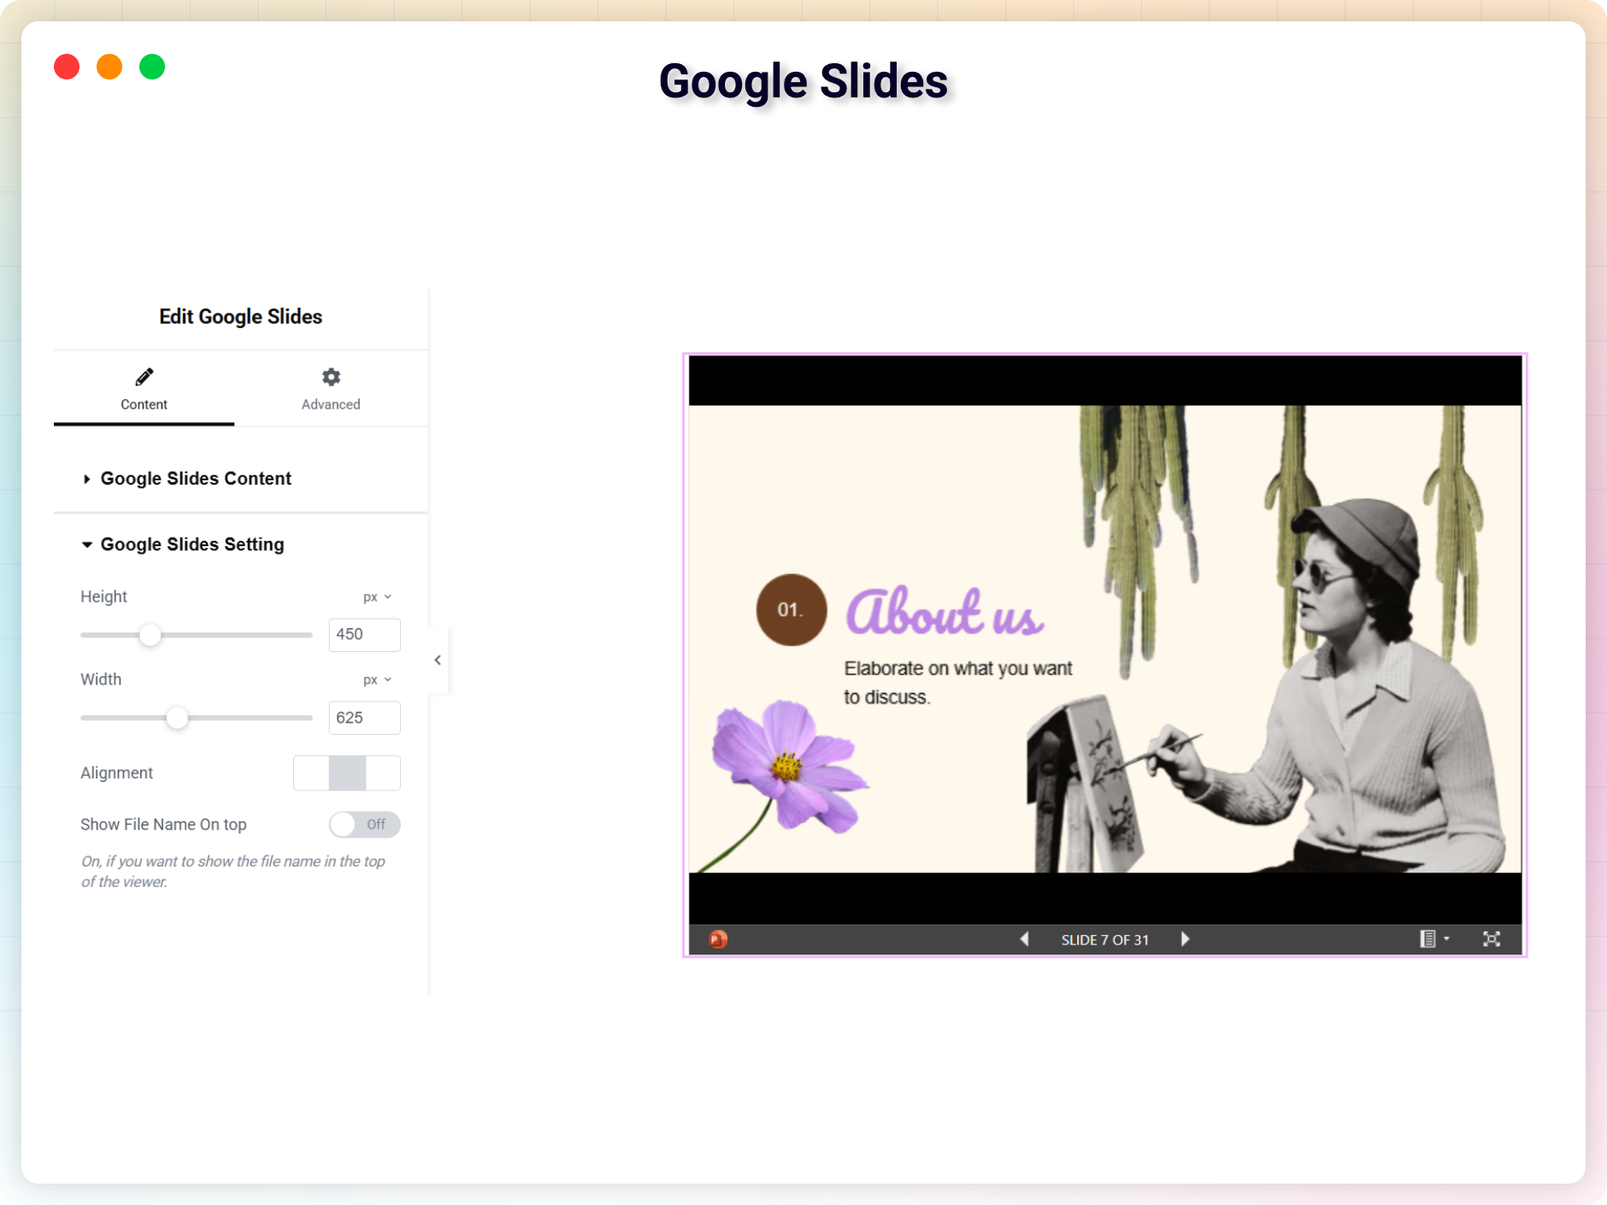Screen dimensions: 1607x1205
Task: Click the orange minimize window button
Action: 109,67
